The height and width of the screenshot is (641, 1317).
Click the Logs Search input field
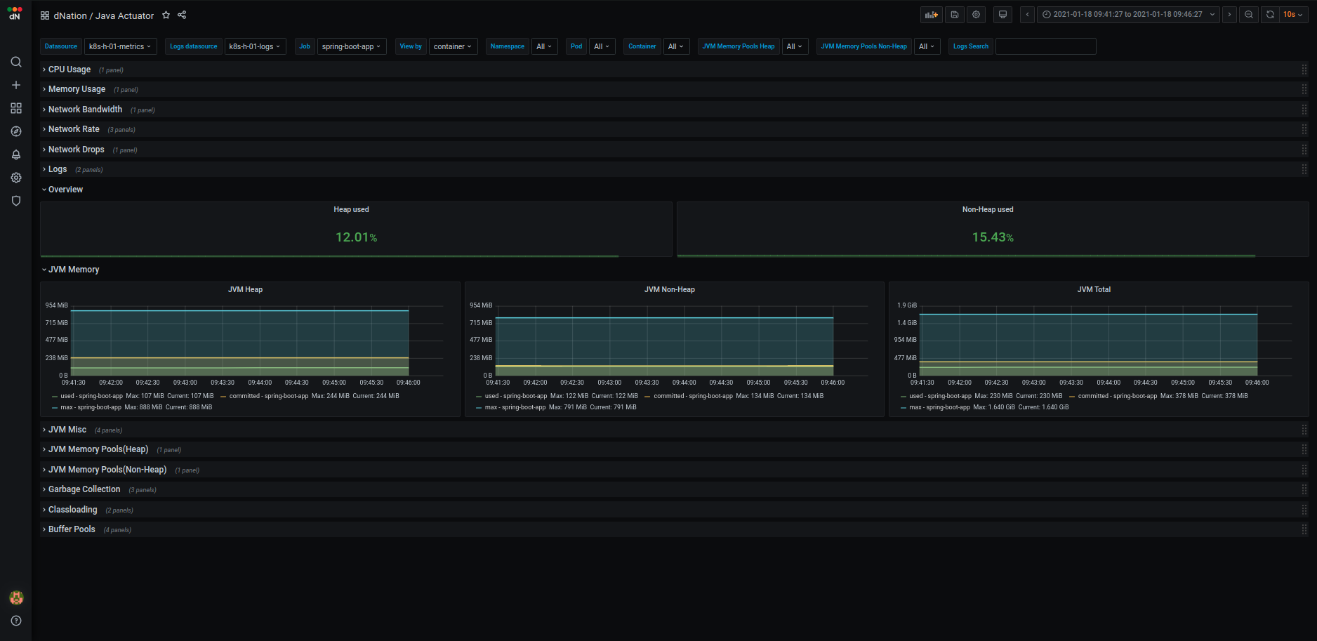[1045, 46]
